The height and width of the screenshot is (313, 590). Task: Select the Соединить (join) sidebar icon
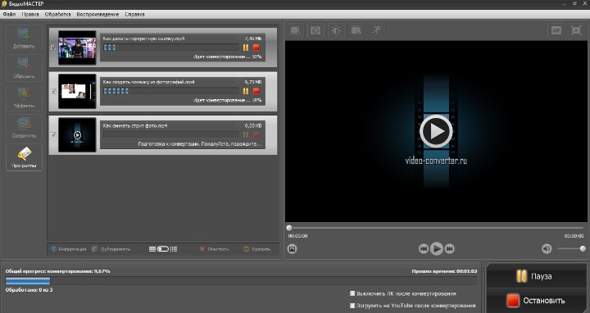24,128
